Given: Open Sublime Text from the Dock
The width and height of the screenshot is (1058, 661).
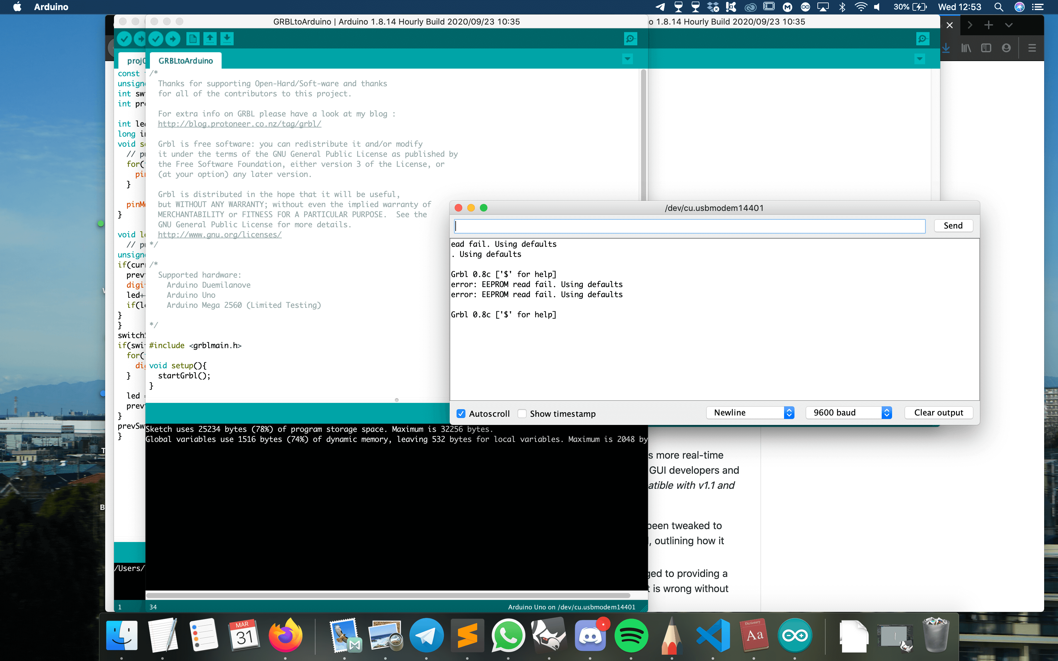Looking at the screenshot, I should [467, 635].
